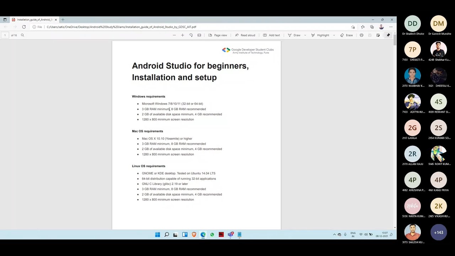Image resolution: width=455 pixels, height=256 pixels.
Task: Activate the Draw tool
Action: (294, 35)
